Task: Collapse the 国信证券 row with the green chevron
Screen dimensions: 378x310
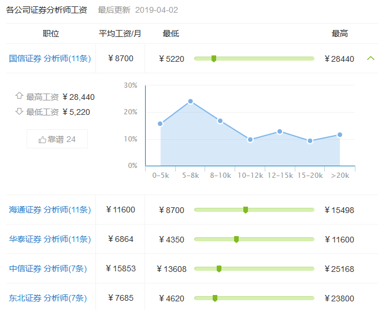Action: [x=370, y=58]
